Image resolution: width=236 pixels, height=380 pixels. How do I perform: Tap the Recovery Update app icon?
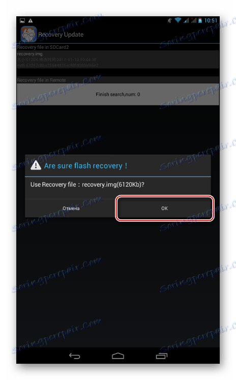(x=28, y=34)
